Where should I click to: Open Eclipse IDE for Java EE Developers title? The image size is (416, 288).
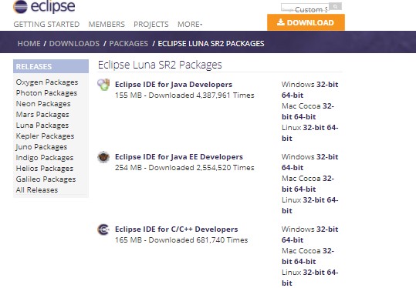click(179, 157)
